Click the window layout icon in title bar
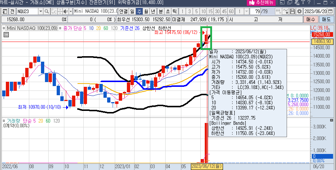 pos(282,2)
